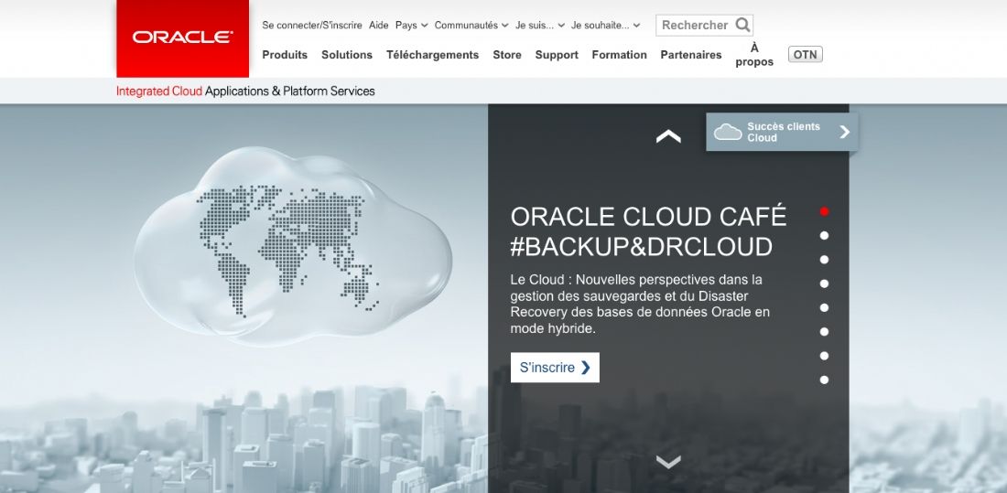Select the first red slide indicator dot
This screenshot has height=493, width=1007.
point(824,211)
